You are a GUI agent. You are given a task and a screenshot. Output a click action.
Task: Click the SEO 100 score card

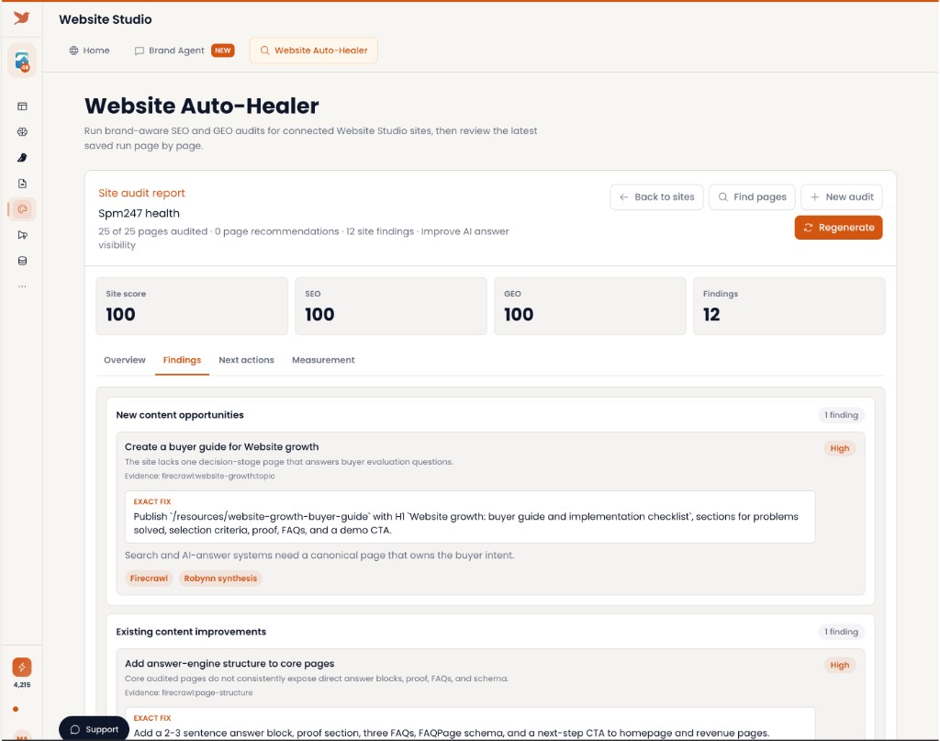391,306
